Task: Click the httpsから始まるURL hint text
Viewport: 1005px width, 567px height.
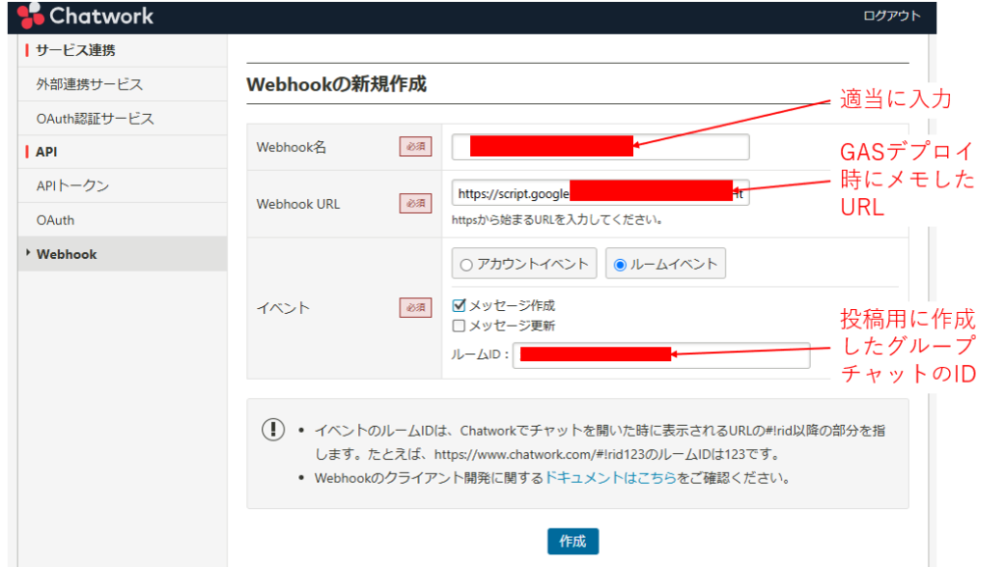Action: (556, 220)
